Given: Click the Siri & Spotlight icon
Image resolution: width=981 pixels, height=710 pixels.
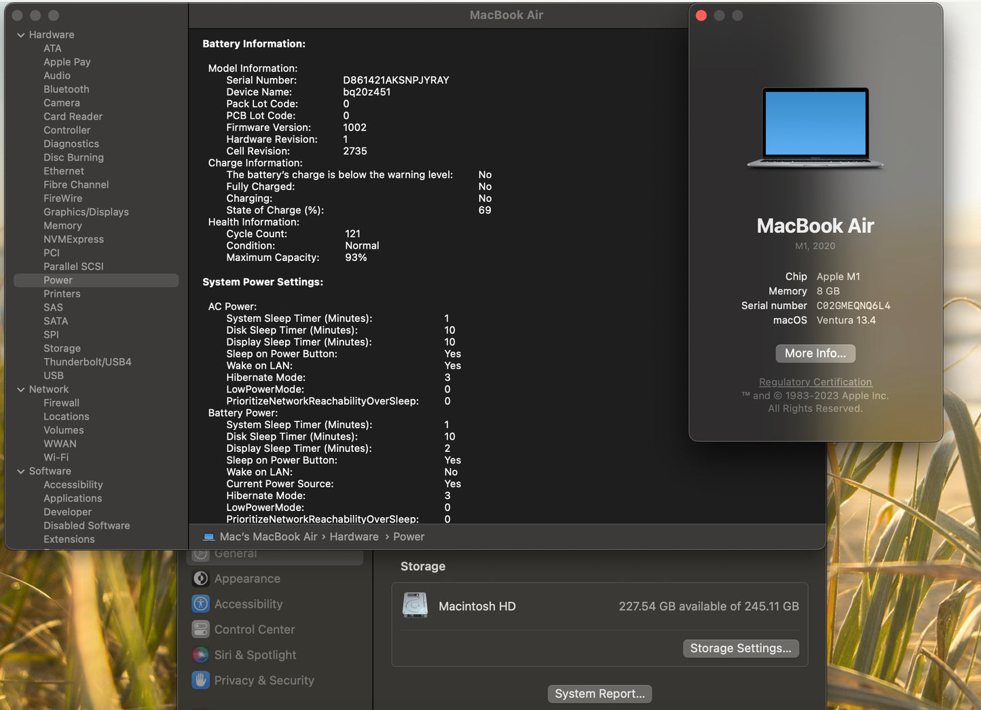Looking at the screenshot, I should click(200, 655).
